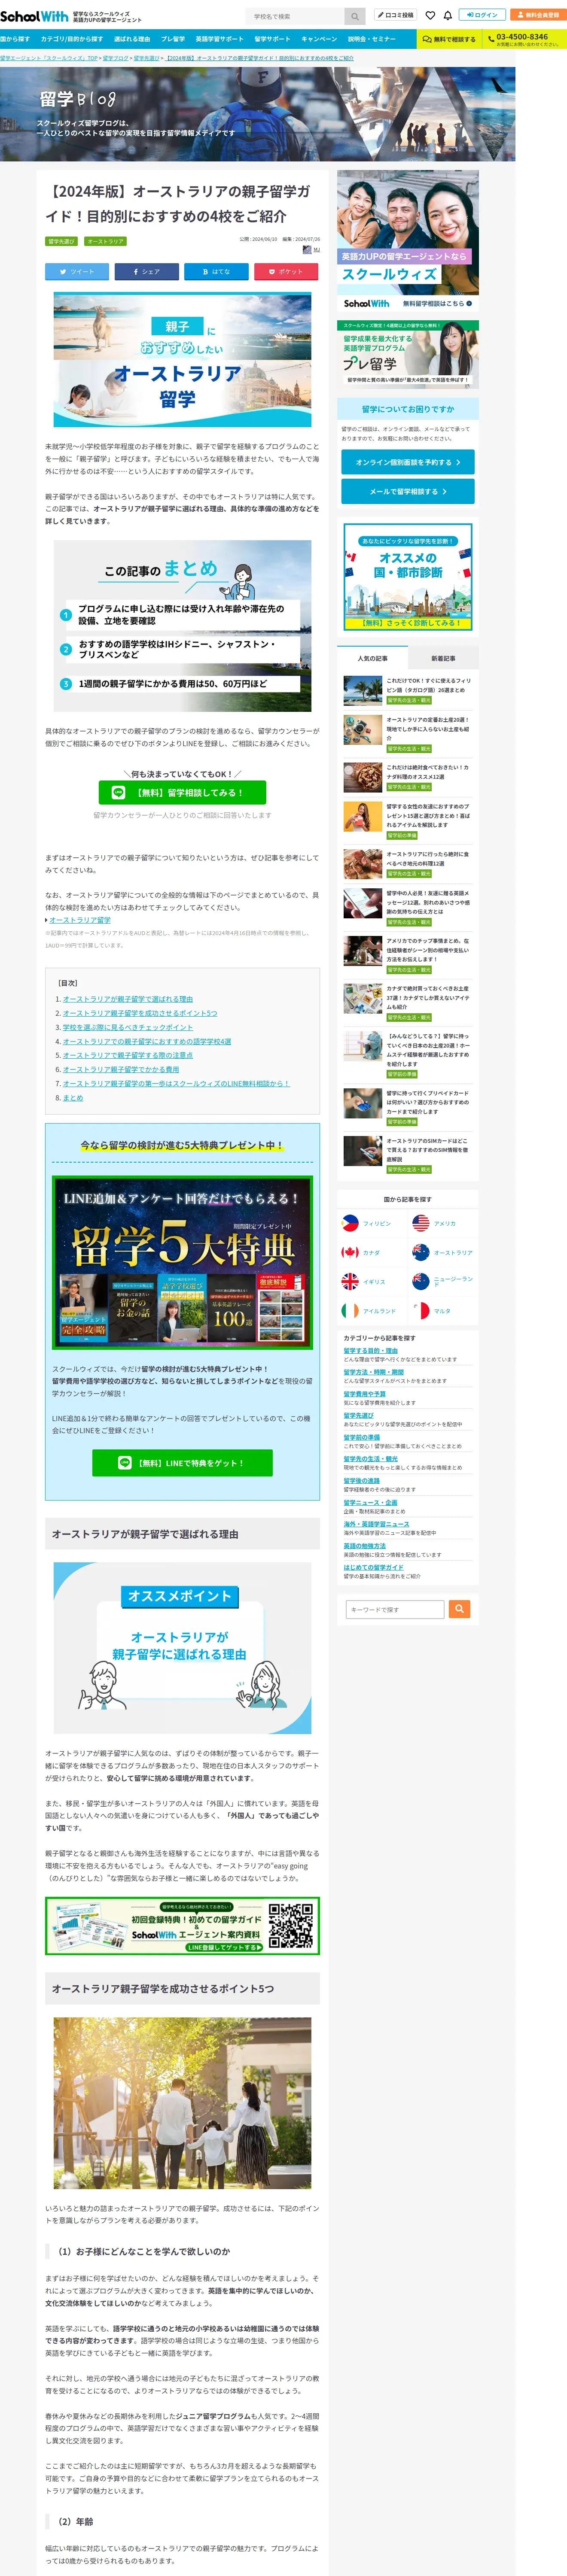Image resolution: width=567 pixels, height=2576 pixels.
Task: Click the メールで留学相談する button
Action: point(407,491)
